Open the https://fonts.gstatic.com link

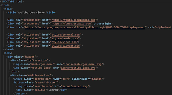tap(71, 24)
